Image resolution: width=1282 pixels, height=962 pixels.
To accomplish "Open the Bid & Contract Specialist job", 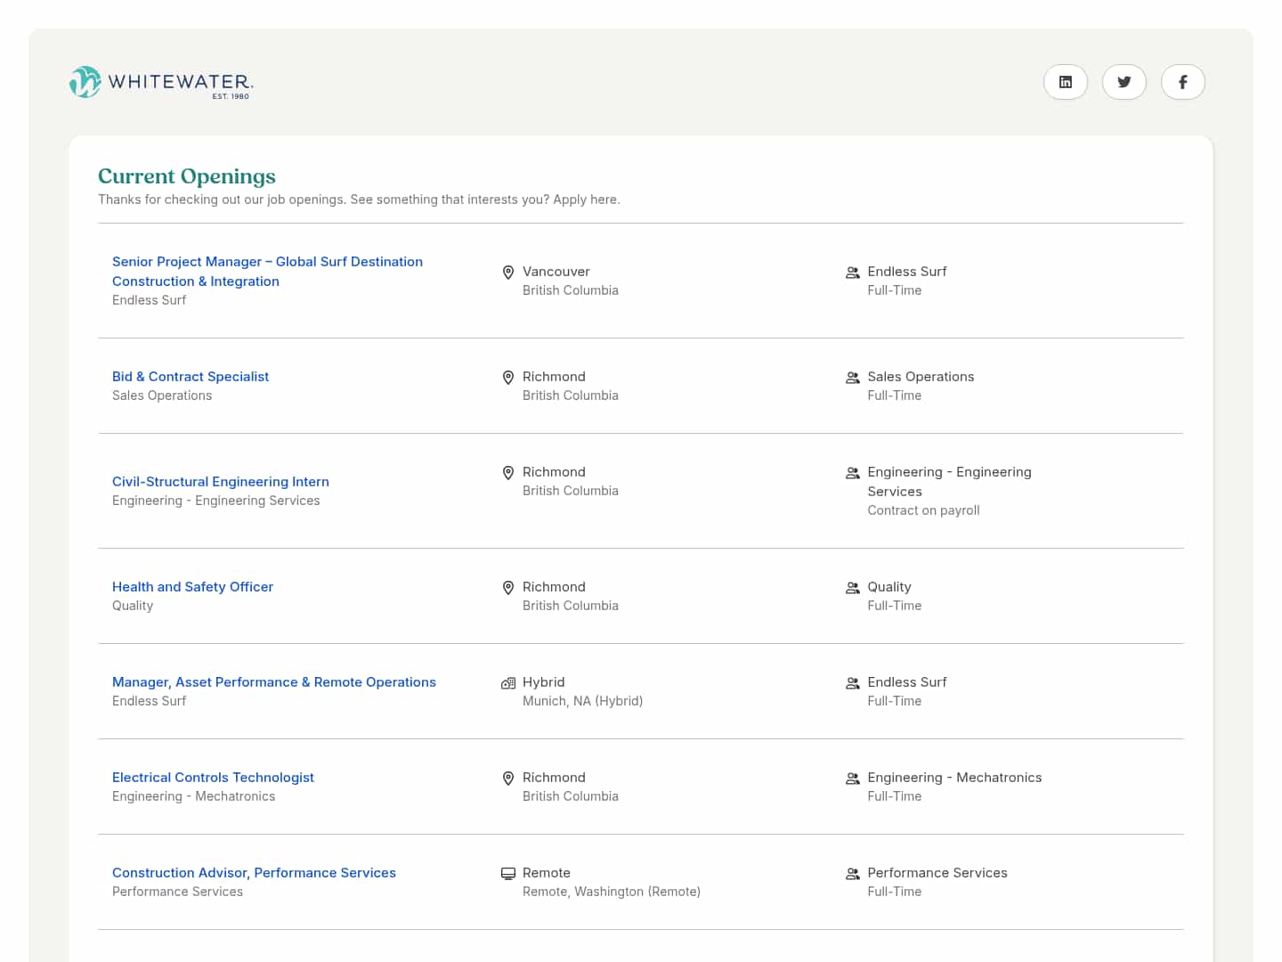I will click(x=191, y=377).
